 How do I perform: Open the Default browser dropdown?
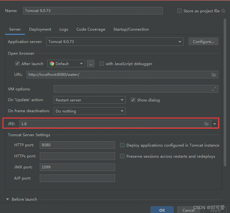(x=66, y=64)
